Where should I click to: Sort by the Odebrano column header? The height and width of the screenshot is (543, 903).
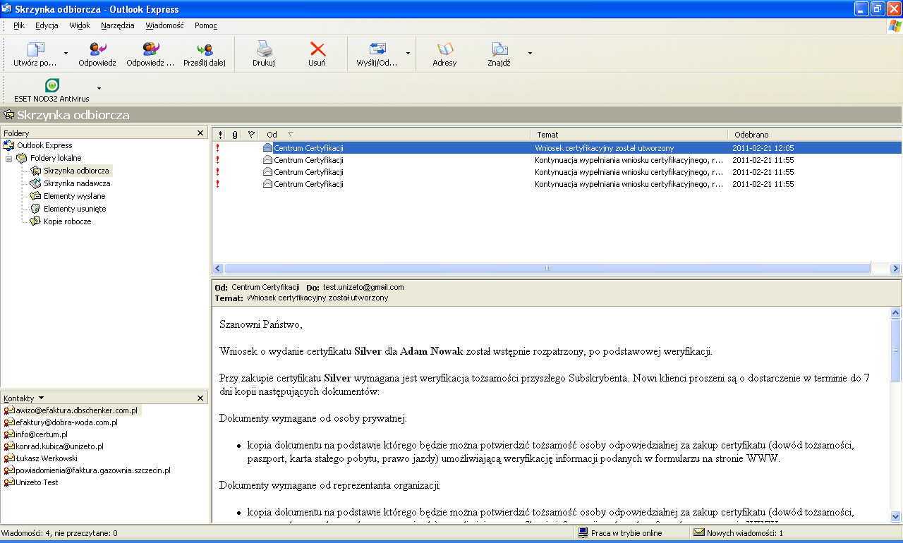click(815, 135)
